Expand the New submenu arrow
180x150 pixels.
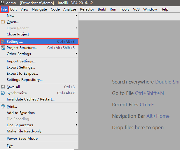76,16
